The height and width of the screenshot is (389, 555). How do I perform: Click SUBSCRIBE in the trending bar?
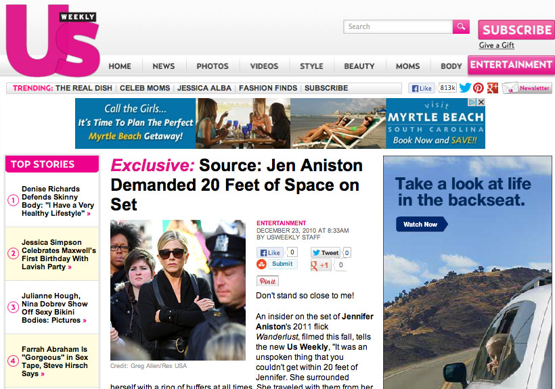coord(326,88)
